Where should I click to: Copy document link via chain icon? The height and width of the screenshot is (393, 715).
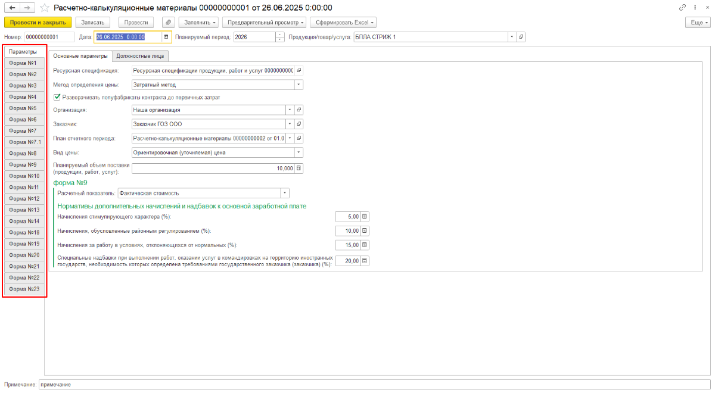682,8
